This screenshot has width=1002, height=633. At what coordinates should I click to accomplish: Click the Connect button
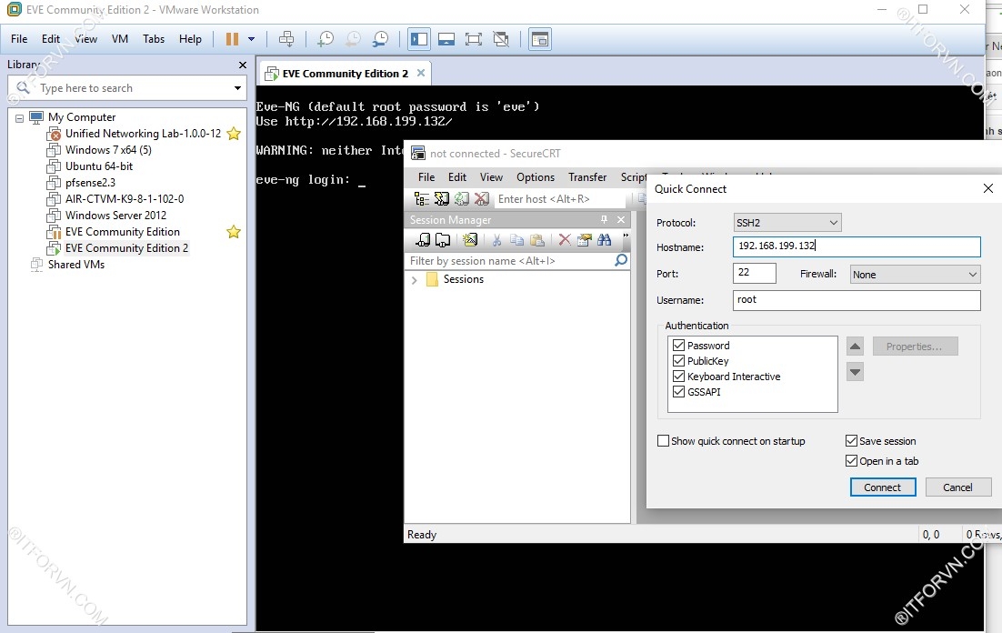(x=882, y=487)
